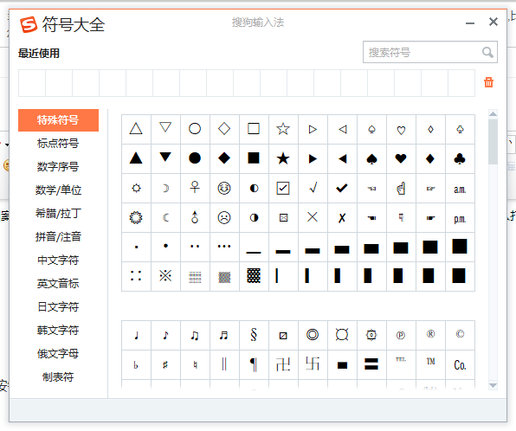The width and height of the screenshot is (516, 431).
Task: Switch to the 日文字符 category
Action: 58,307
